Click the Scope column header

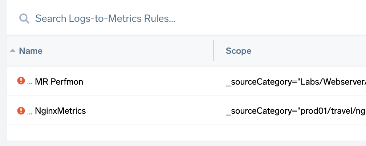coord(239,51)
